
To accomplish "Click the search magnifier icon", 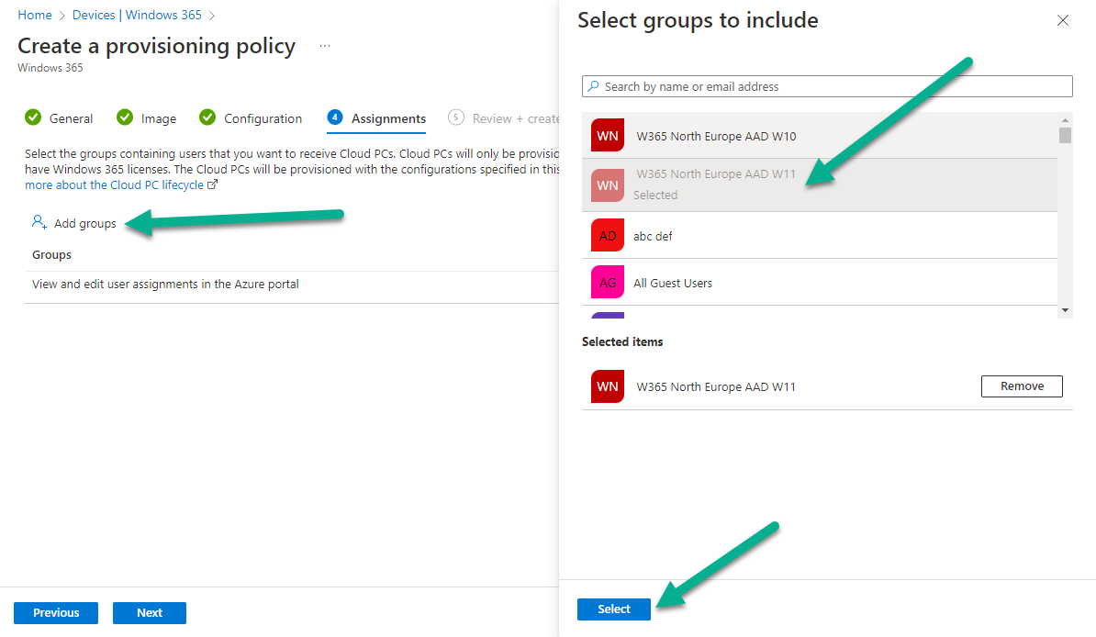I will pyautogui.click(x=593, y=86).
